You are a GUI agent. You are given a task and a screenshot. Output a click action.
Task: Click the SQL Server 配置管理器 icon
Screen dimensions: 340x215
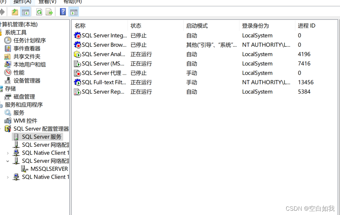[8, 129]
